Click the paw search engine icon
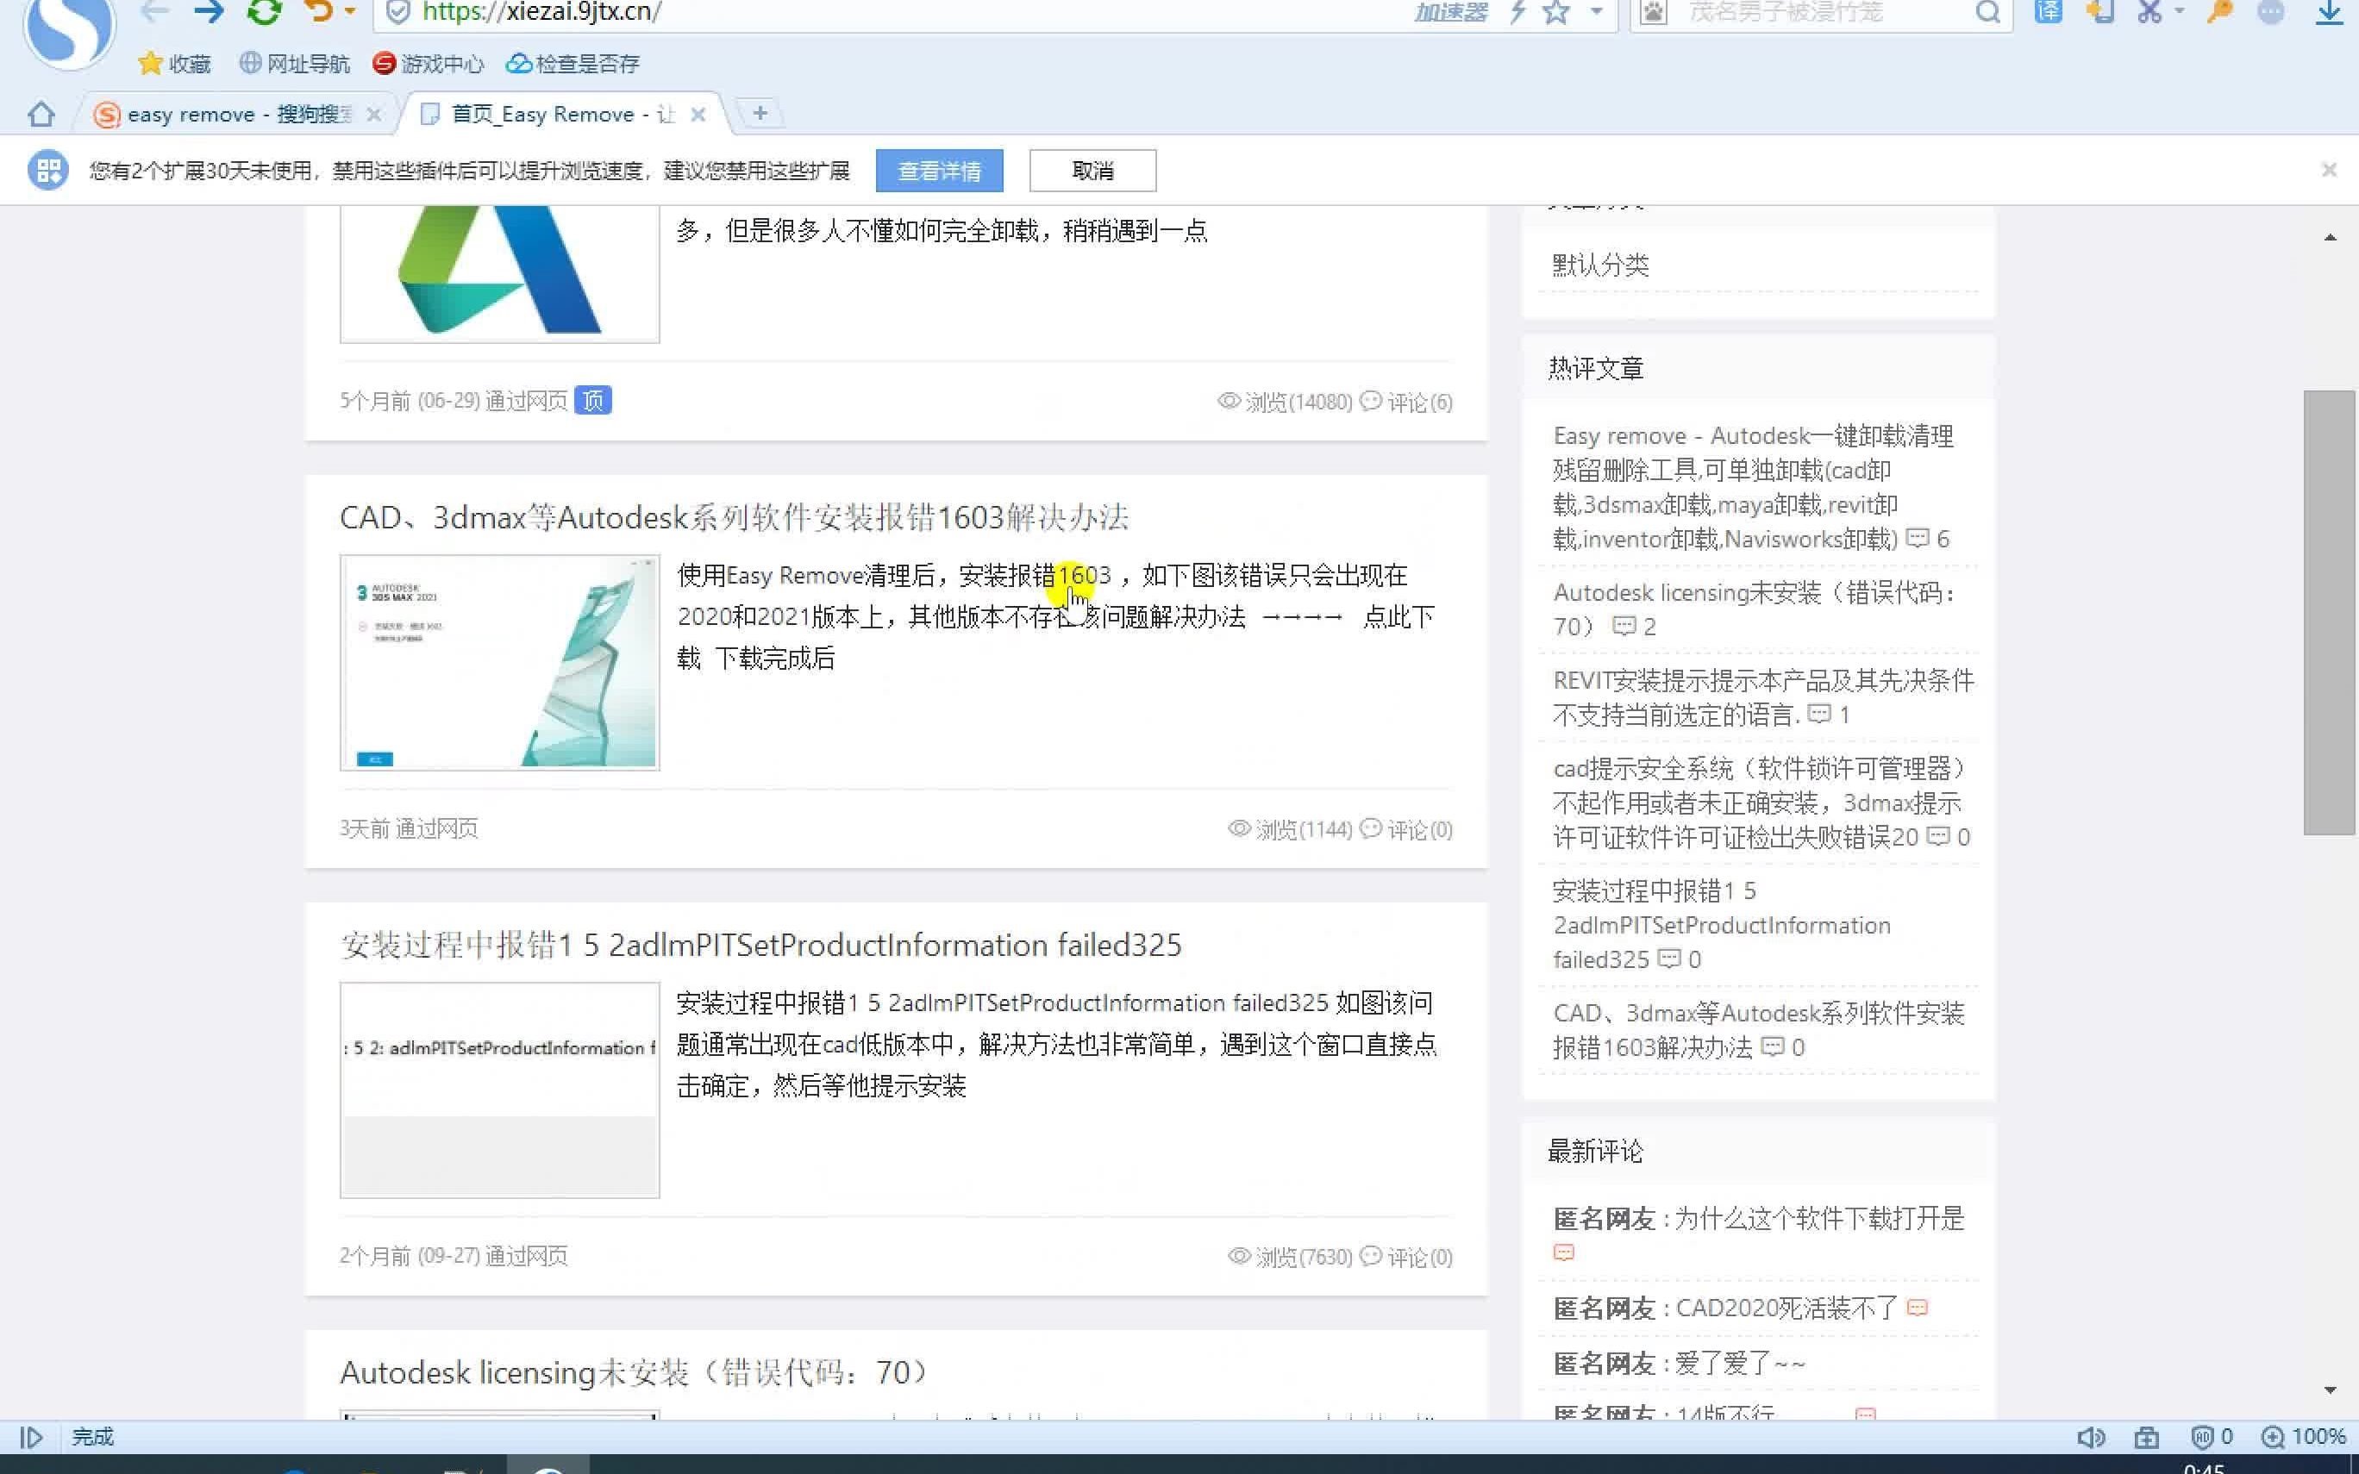The height and width of the screenshot is (1474, 2359). pyautogui.click(x=1655, y=12)
